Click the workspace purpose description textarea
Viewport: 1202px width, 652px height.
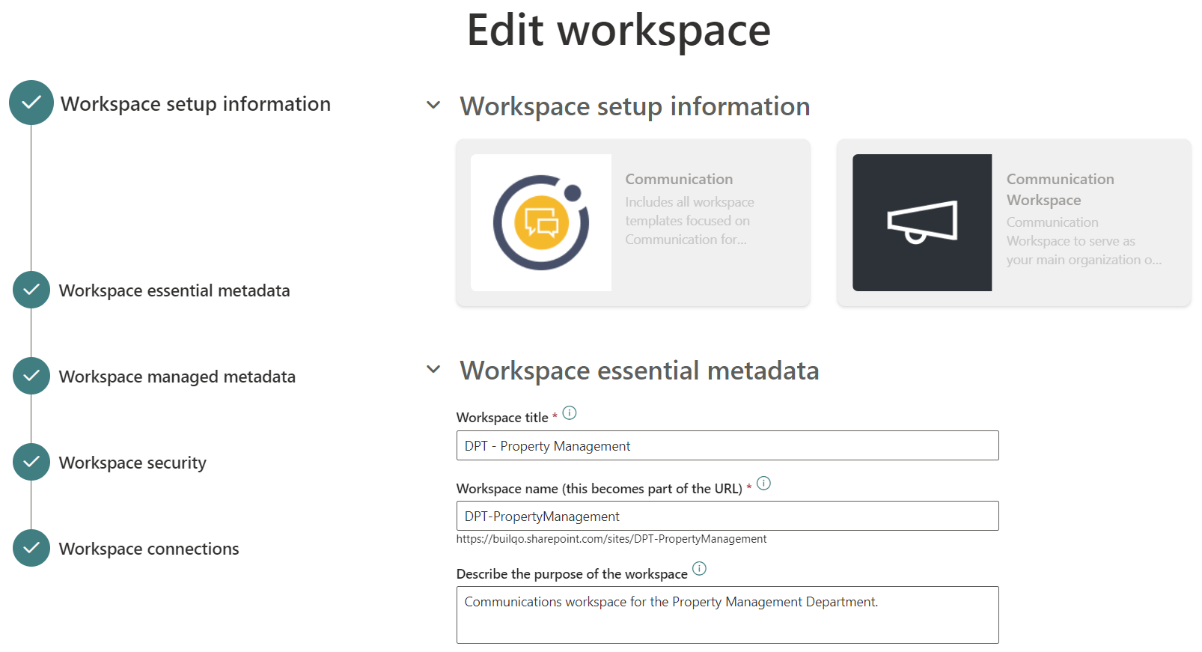pyautogui.click(x=727, y=615)
